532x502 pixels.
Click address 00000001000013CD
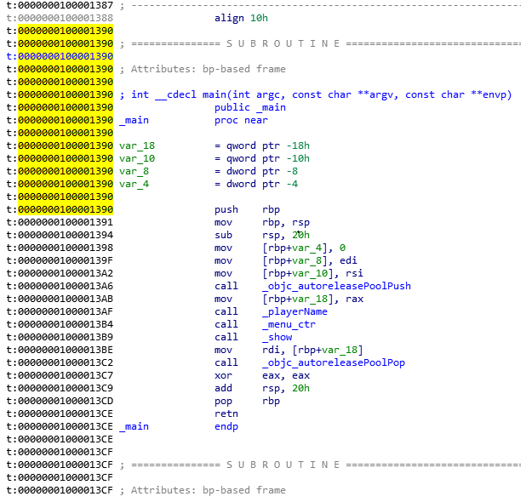coord(66,401)
